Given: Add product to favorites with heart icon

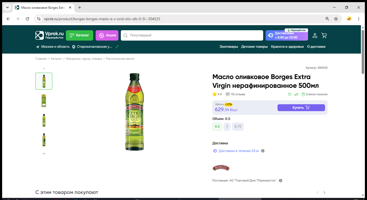Looking at the screenshot, I should (290, 94).
